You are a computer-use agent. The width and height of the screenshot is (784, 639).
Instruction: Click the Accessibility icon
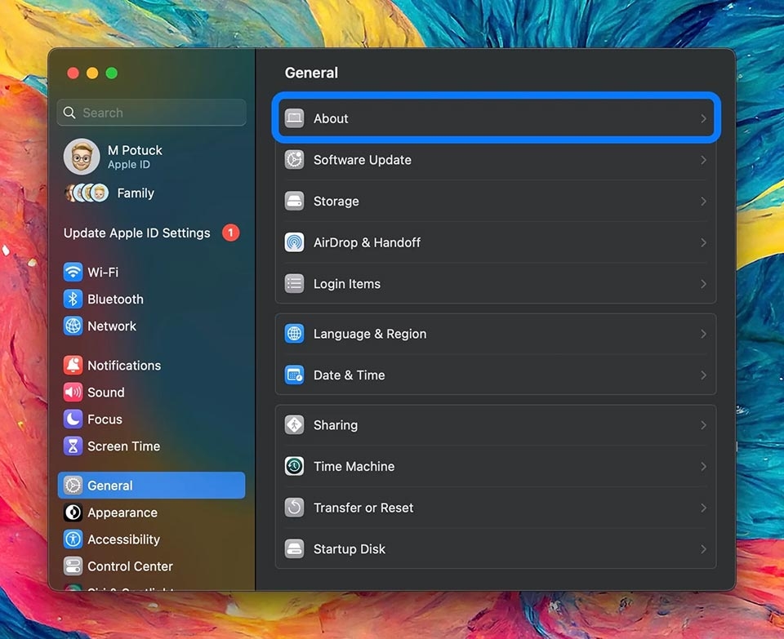click(72, 539)
